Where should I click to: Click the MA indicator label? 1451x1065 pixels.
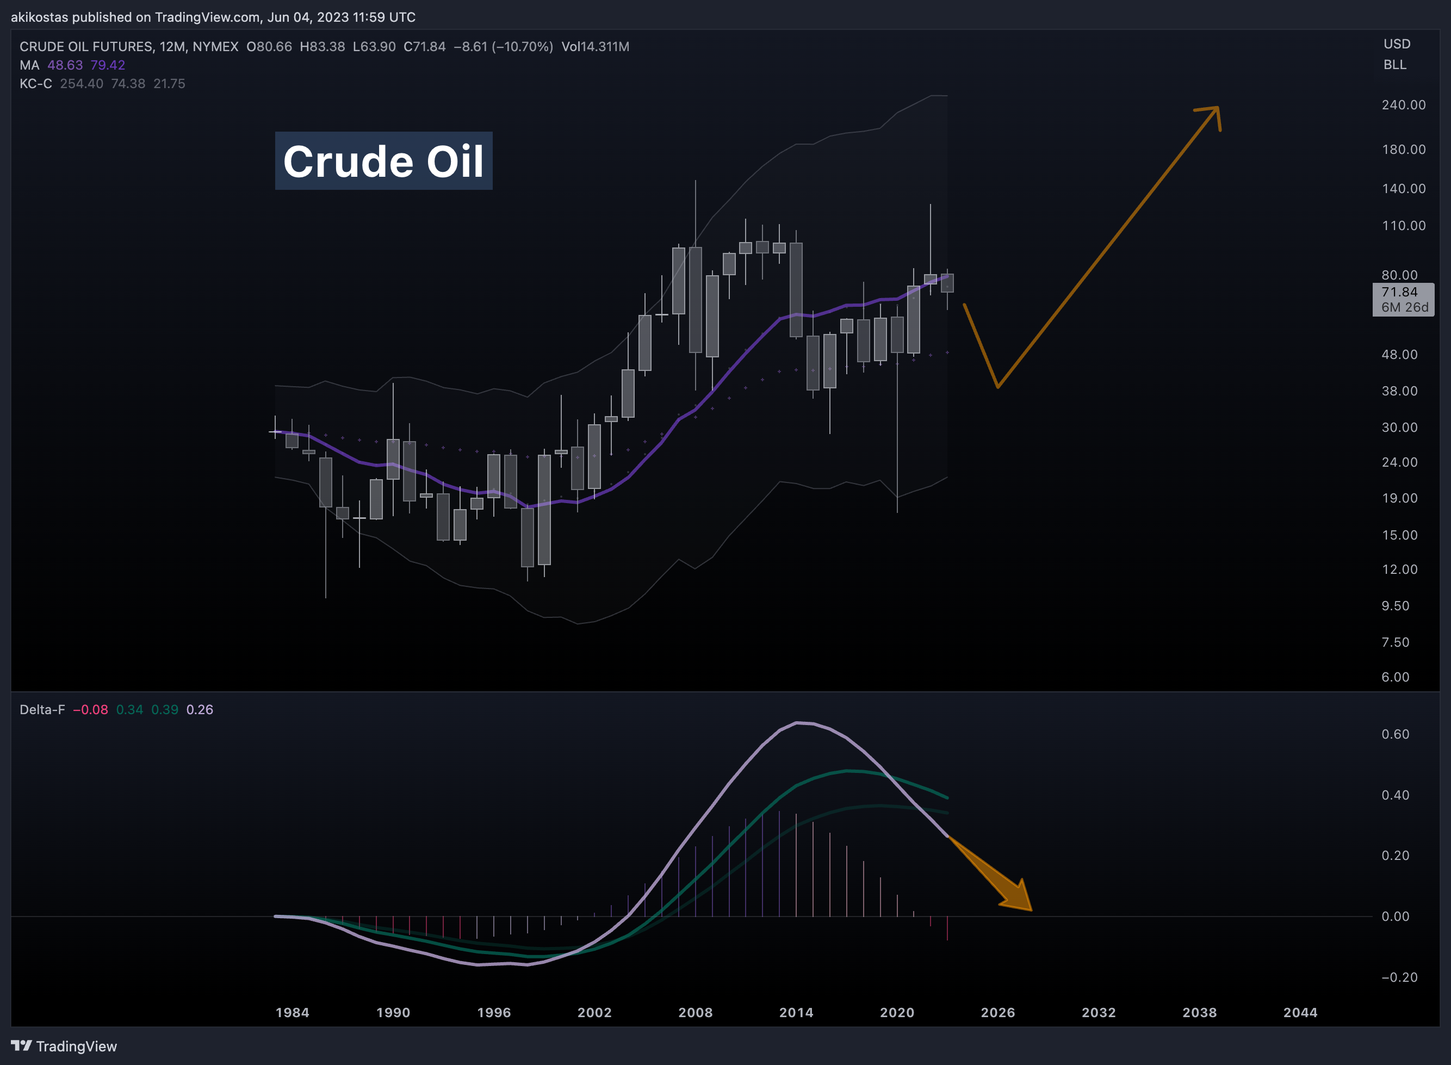tap(30, 65)
